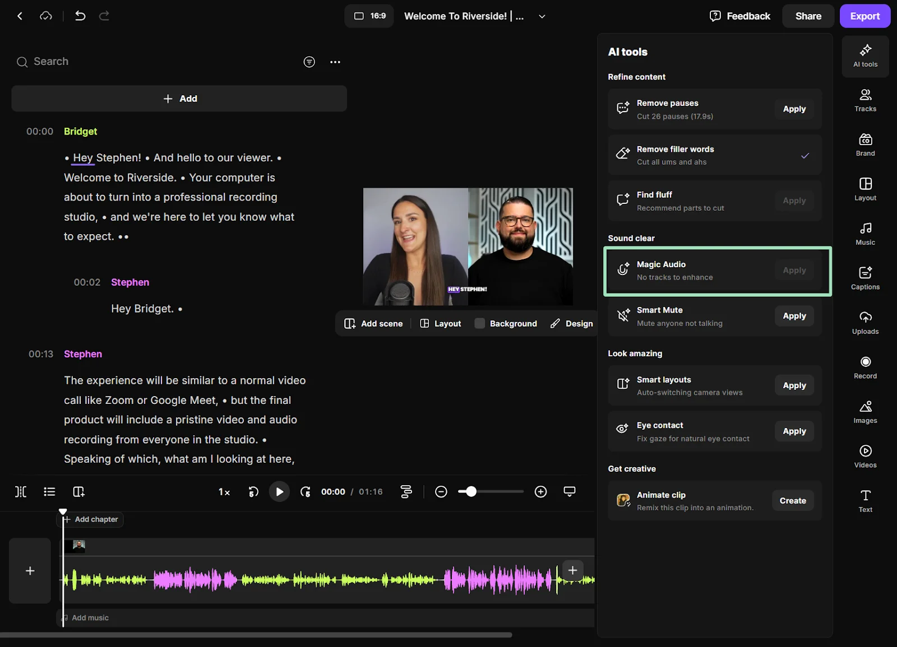Click the split clip icon
The image size is (897, 647).
21,492
